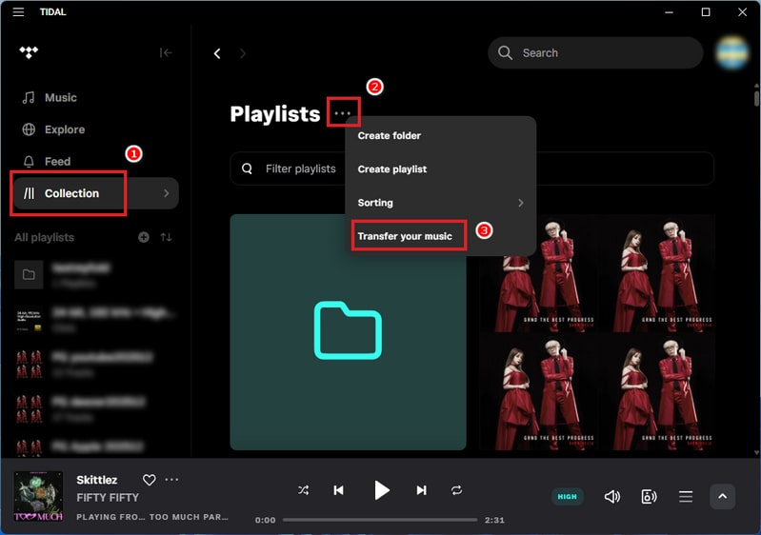Collapse the sidebar with the arrow icon
Image resolution: width=761 pixels, height=535 pixels.
click(166, 52)
